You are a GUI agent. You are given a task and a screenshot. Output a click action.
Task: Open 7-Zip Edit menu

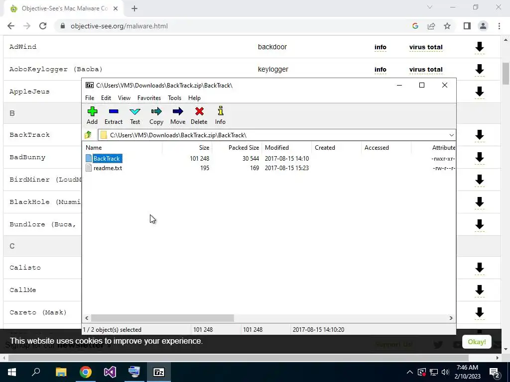tap(106, 98)
